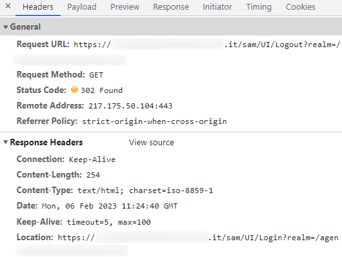Collapse the Response Headers section triangle
This screenshot has width=342, height=257.
coord(6,142)
